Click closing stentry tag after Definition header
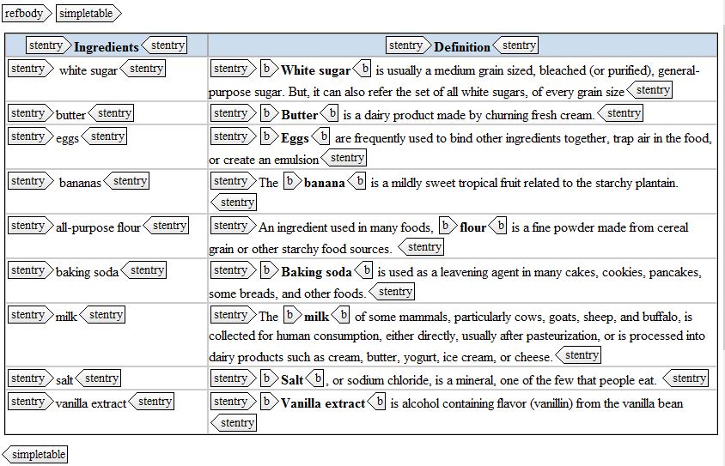 tap(515, 45)
